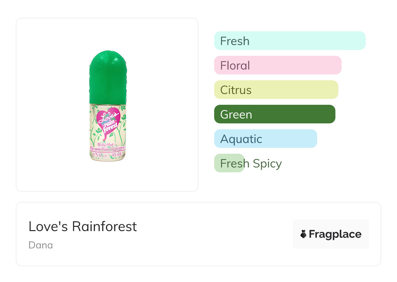Click the pink Body Mist label on the bottle
The image size is (397, 282).
pyautogui.click(x=108, y=146)
